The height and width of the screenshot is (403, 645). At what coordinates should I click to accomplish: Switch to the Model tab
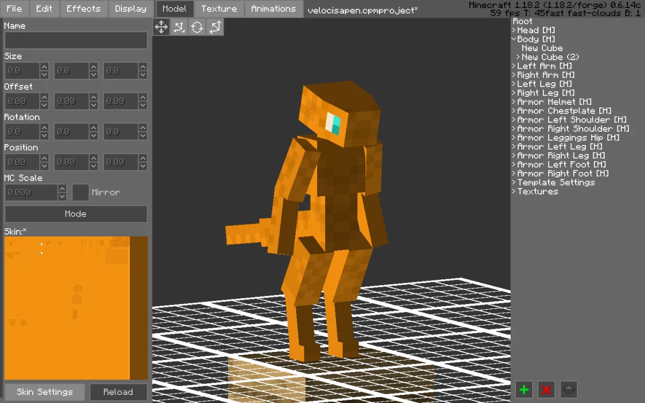[175, 9]
